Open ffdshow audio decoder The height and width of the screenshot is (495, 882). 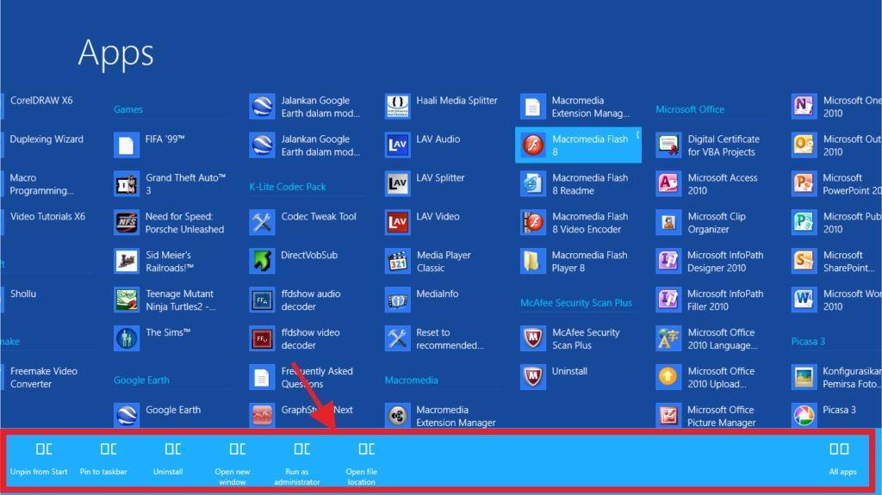tap(295, 300)
